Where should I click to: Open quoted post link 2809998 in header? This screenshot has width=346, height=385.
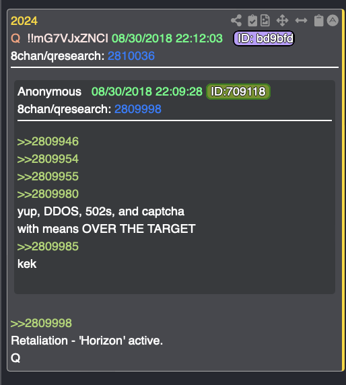click(x=138, y=109)
